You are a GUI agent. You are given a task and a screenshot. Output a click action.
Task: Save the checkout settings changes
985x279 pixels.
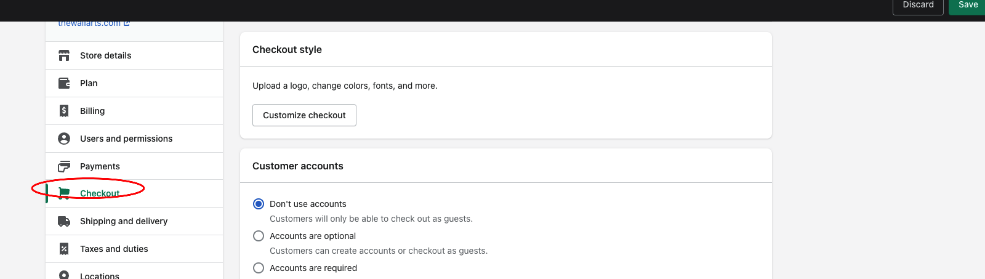pyautogui.click(x=968, y=6)
